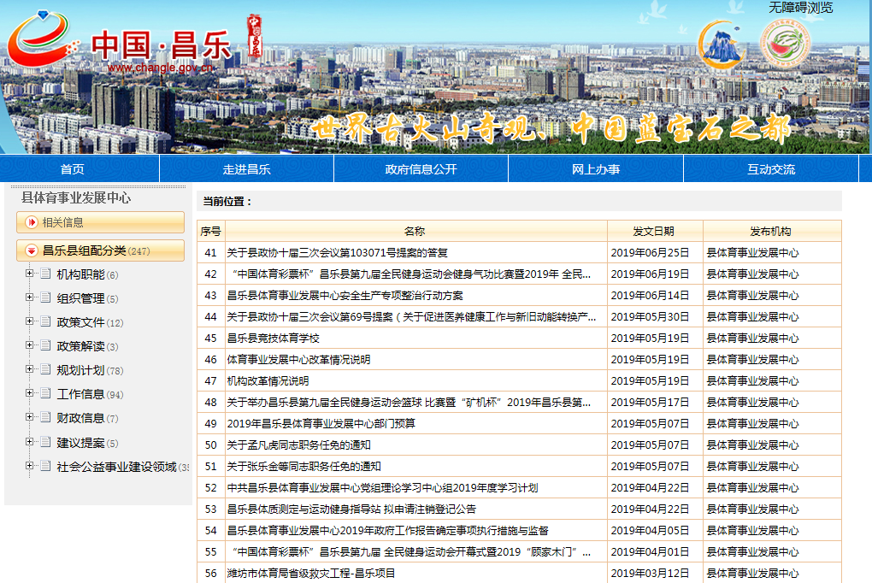Go to 政府信息公开 in the nav bar
The height and width of the screenshot is (583, 872).
421,169
